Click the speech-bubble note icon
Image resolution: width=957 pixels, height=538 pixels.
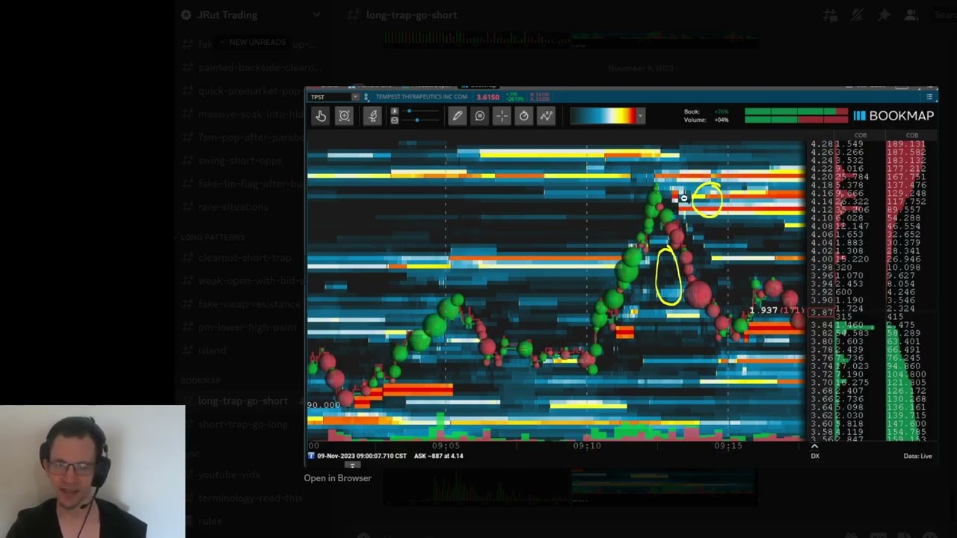(x=479, y=116)
